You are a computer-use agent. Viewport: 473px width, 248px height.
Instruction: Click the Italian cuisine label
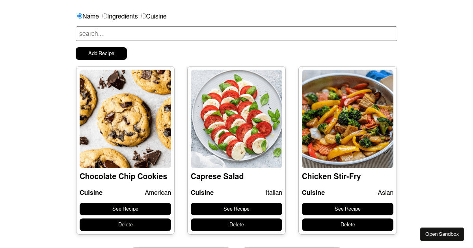click(274, 193)
